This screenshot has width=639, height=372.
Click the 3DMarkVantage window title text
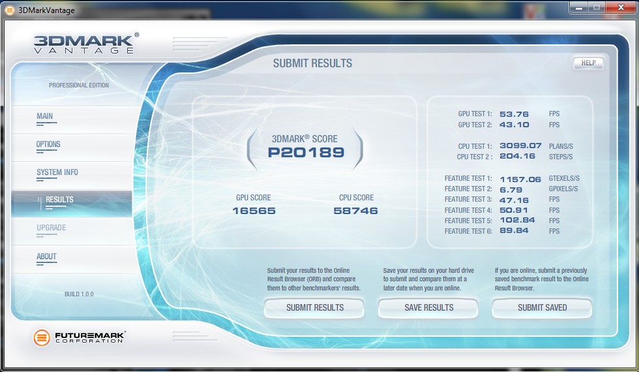click(46, 10)
